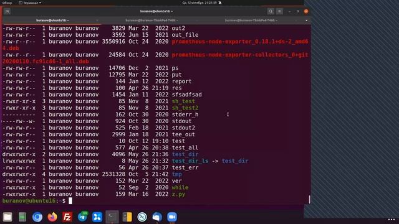Open the terminal hamburger menu

pyautogui.click(x=279, y=11)
